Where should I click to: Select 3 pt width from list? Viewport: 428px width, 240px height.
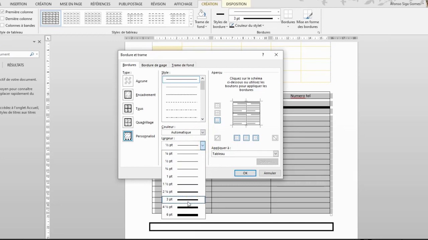coord(183,199)
